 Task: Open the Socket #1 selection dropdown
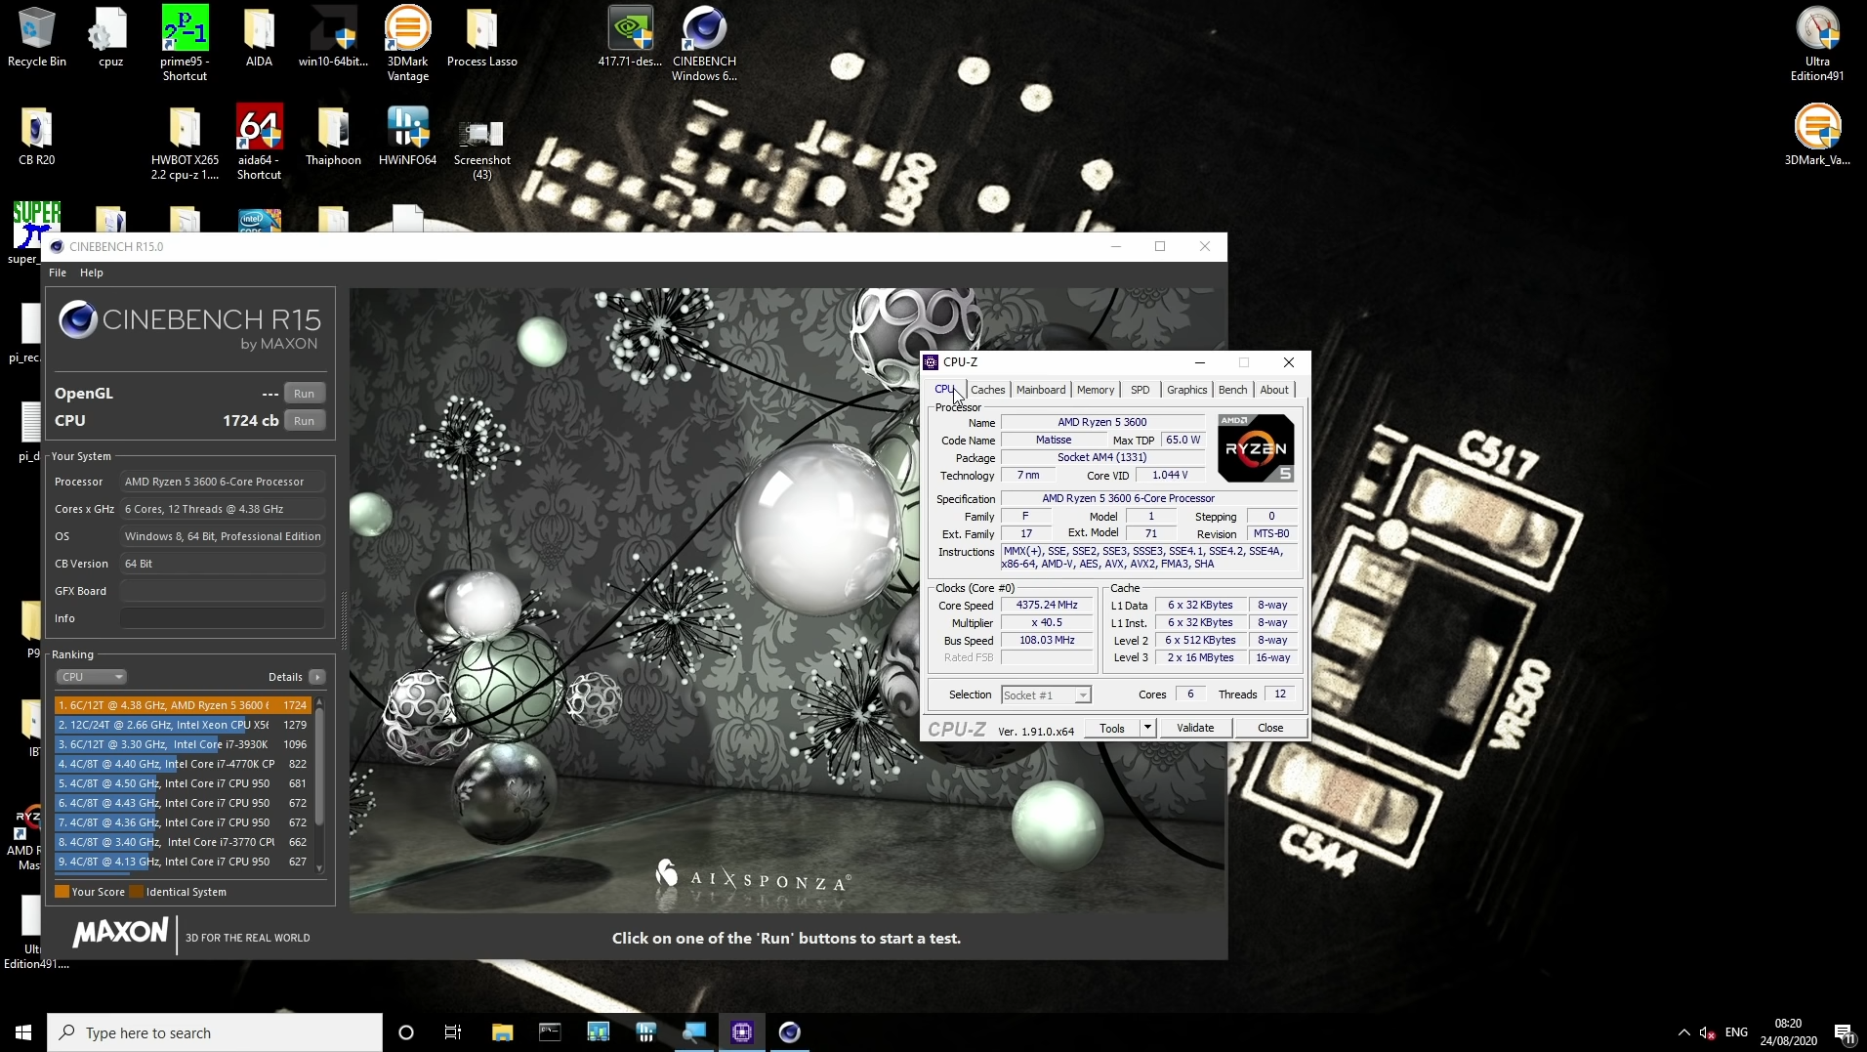(1046, 695)
